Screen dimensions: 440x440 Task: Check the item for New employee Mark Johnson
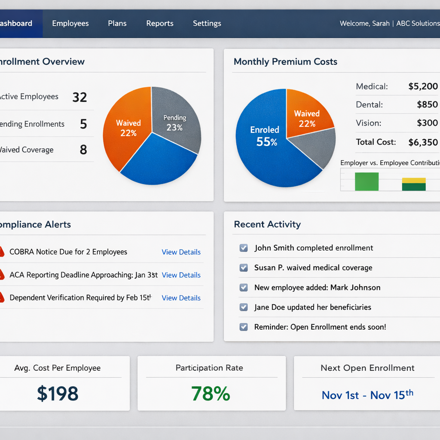click(x=244, y=287)
